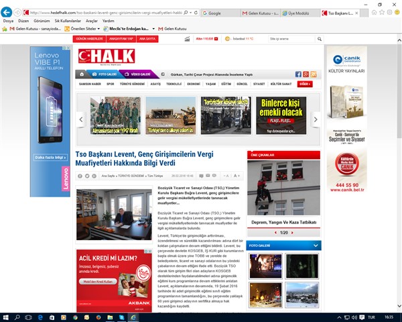Image resolution: width=402 pixels, height=322 pixels.
Task: Click the site home icon in navigation
Action: (82, 74)
